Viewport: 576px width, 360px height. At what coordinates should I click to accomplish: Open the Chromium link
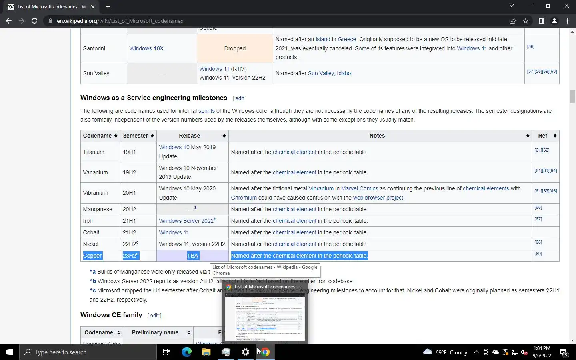(x=244, y=198)
